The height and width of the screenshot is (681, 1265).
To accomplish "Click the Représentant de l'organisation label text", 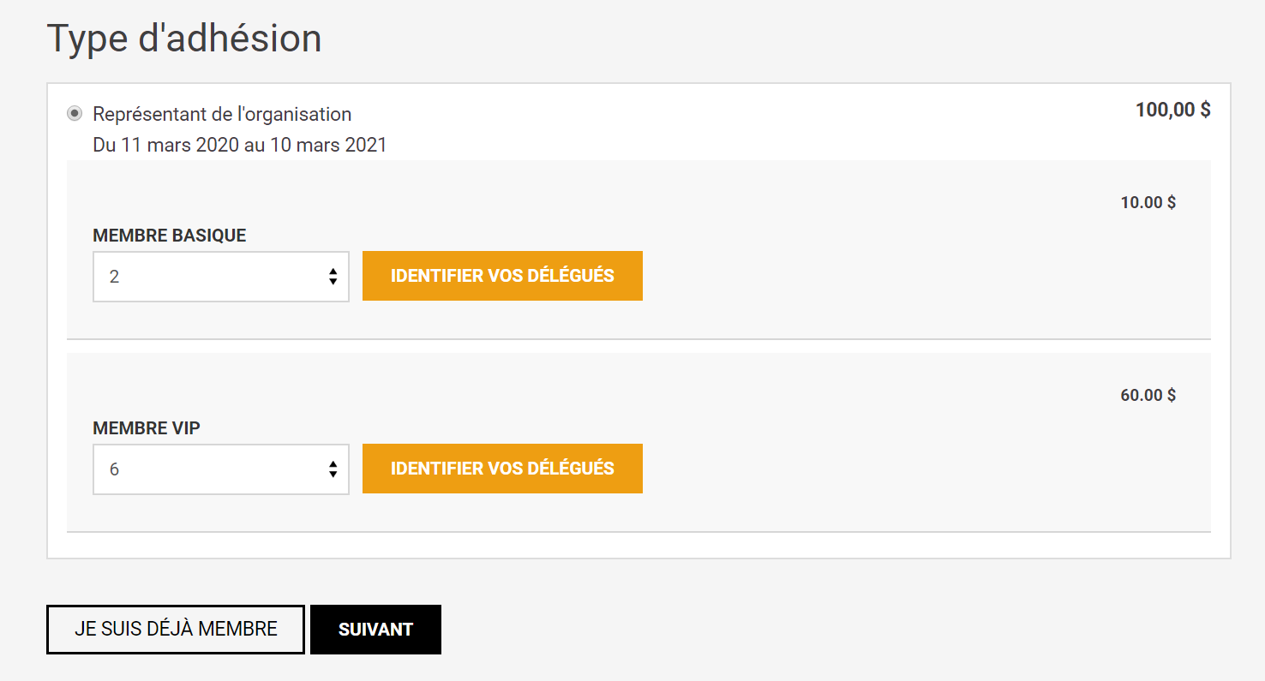I will tap(222, 114).
